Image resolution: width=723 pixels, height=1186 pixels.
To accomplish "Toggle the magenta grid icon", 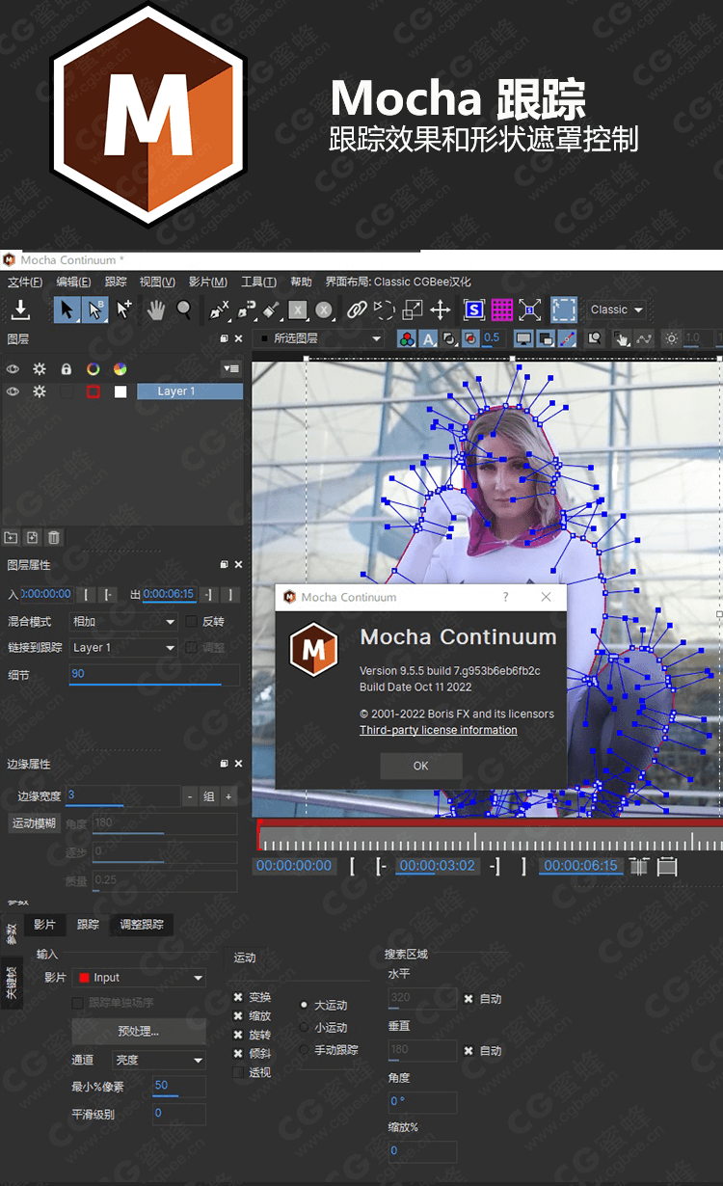I will [501, 310].
